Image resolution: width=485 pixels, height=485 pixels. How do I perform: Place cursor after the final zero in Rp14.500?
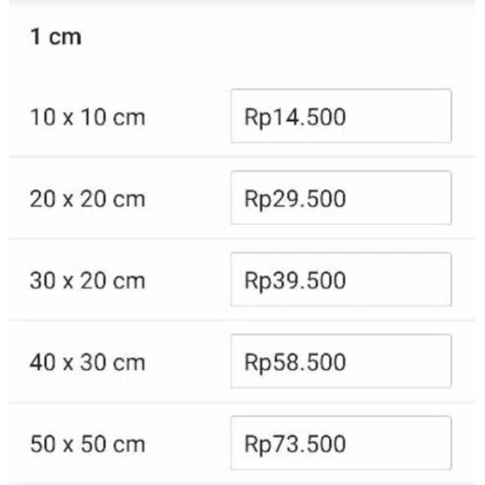pyautogui.click(x=347, y=117)
